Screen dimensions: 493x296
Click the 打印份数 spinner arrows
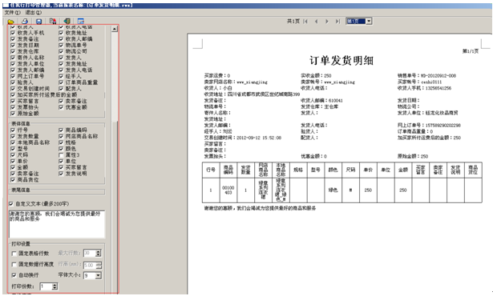coord(55,286)
